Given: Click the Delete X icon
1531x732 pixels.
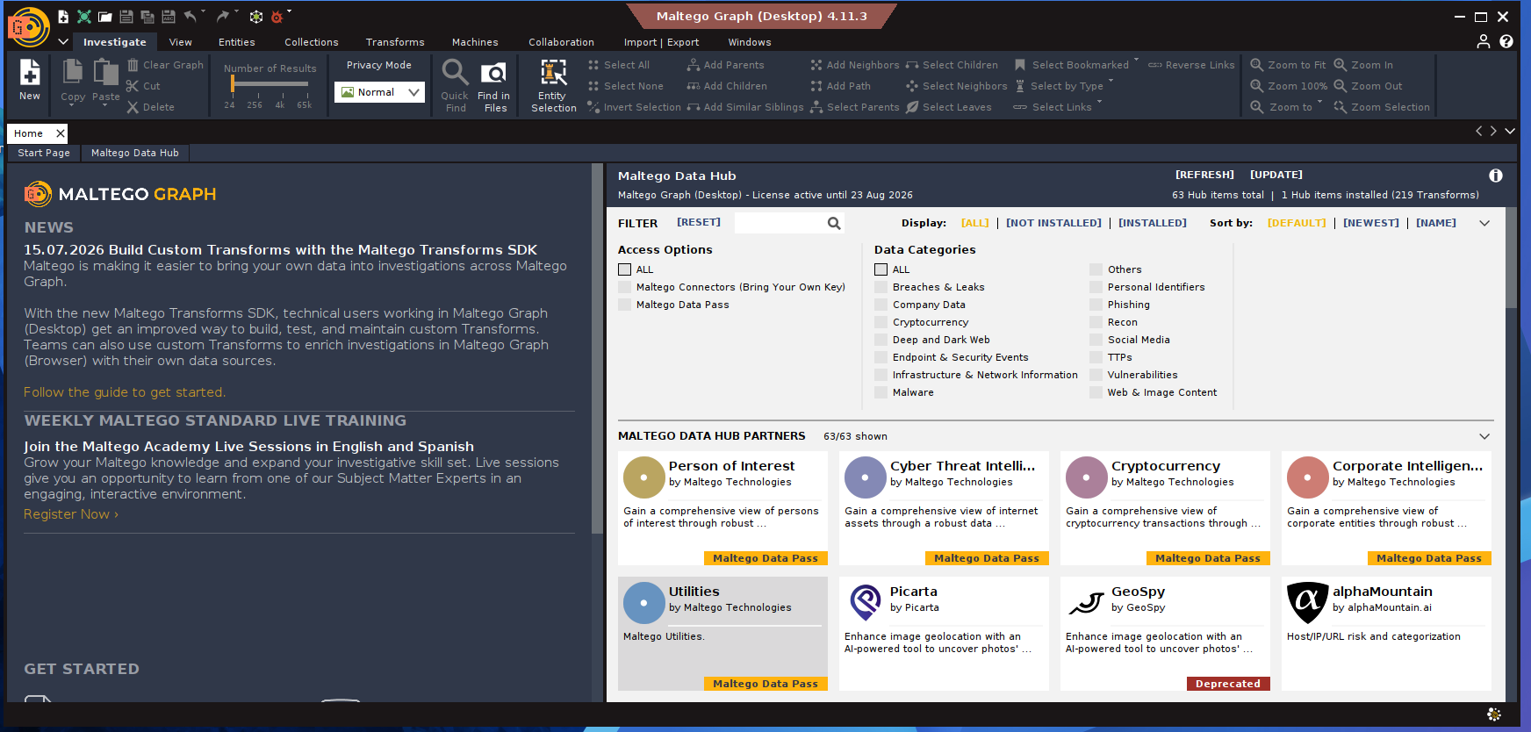Looking at the screenshot, I should coord(133,107).
